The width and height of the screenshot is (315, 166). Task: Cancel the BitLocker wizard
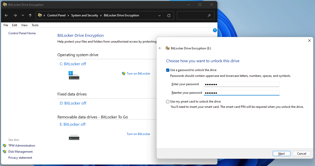point(302,154)
